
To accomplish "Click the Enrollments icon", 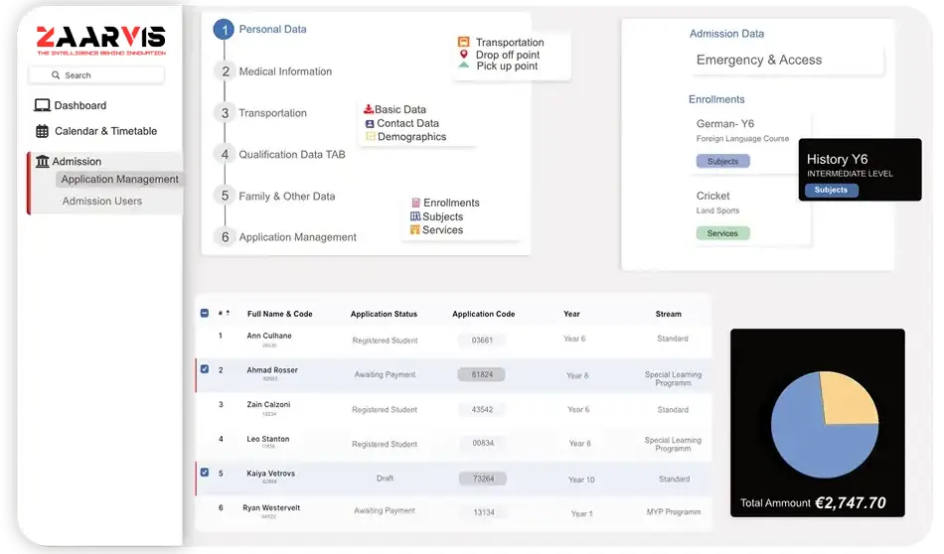I will pyautogui.click(x=415, y=203).
